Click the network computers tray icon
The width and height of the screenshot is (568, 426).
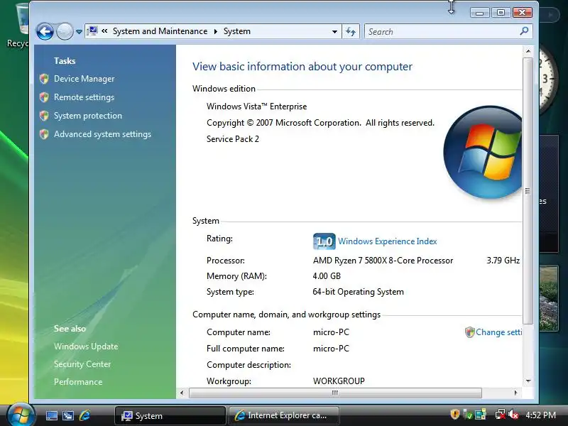click(x=481, y=415)
